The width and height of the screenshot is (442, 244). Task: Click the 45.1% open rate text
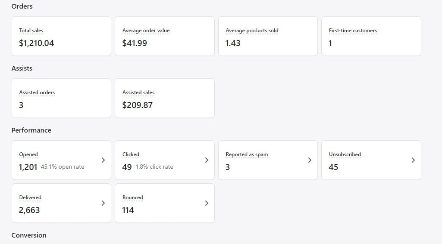[x=63, y=167]
